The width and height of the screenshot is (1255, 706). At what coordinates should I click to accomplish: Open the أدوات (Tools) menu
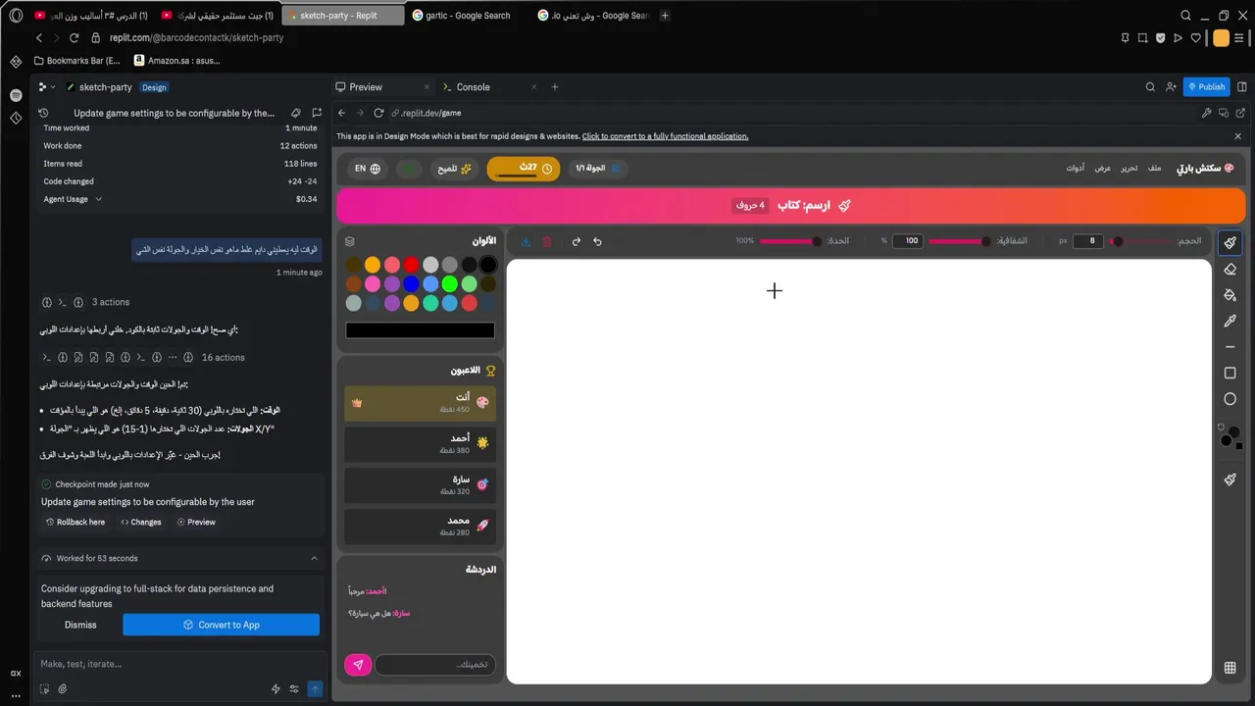coord(1076,169)
